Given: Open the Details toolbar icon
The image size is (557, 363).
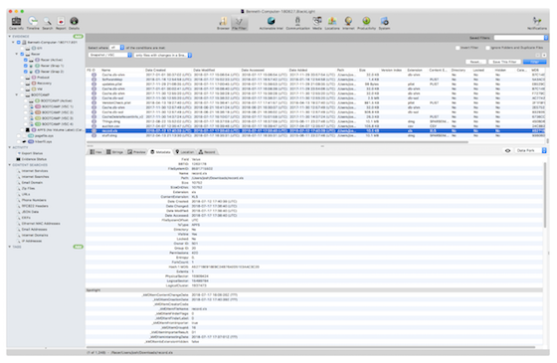Looking at the screenshot, I should pyautogui.click(x=74, y=21).
